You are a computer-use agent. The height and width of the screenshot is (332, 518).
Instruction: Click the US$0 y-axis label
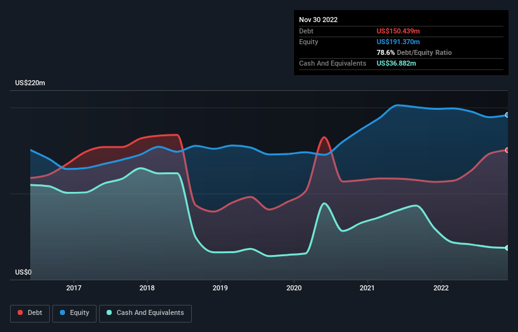click(x=23, y=272)
